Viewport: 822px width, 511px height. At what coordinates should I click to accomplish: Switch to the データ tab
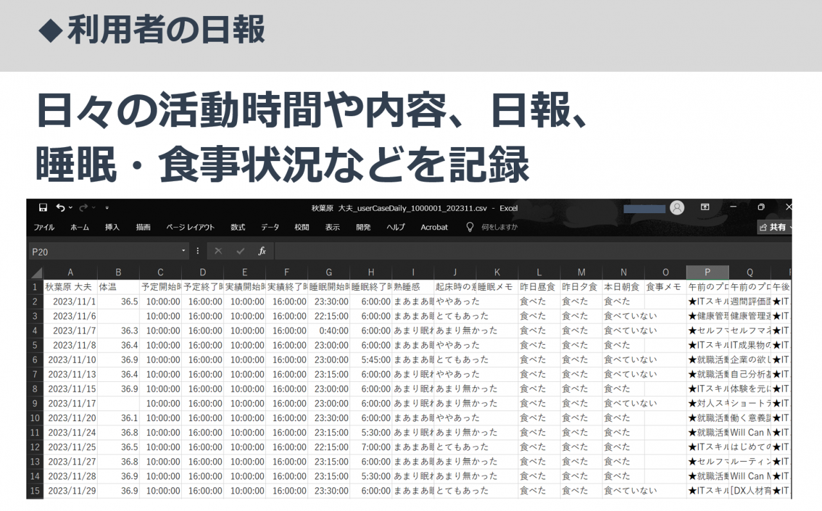coord(270,227)
